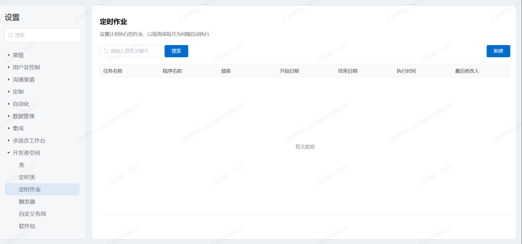Expand the 自动化 menu group
522x244 pixels.
pos(21,104)
